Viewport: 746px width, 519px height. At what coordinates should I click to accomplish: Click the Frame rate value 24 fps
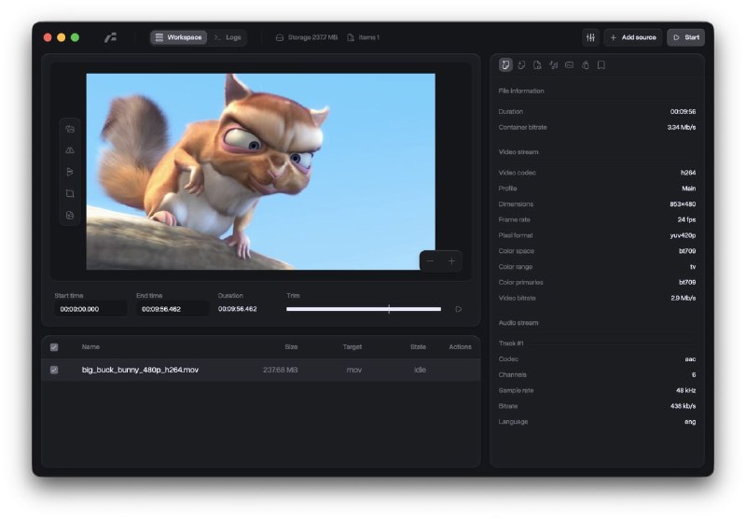tap(686, 219)
